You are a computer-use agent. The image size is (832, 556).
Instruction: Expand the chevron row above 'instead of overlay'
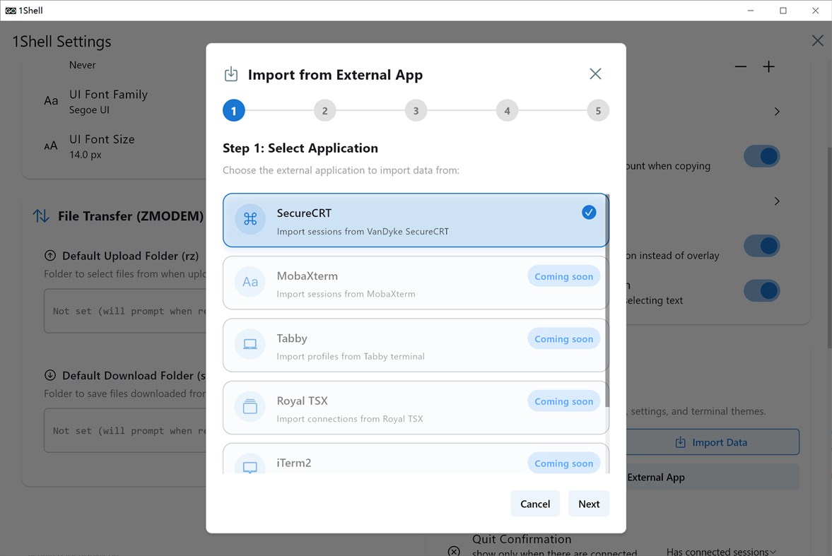pos(777,201)
